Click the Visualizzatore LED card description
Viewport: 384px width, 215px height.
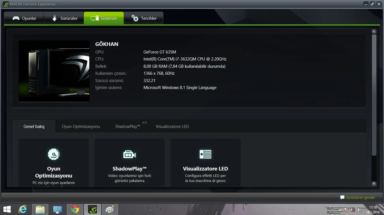pos(205,178)
